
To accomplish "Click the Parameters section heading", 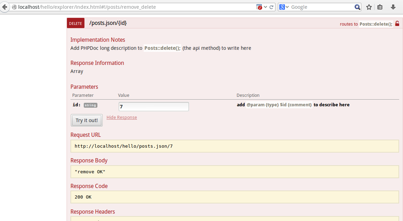I will pyautogui.click(x=84, y=87).
